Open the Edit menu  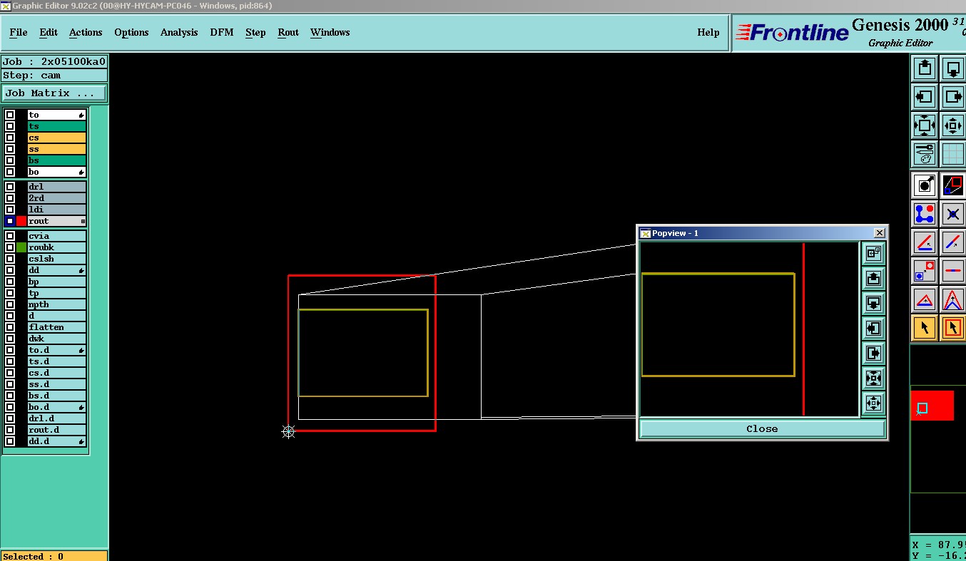[x=49, y=32]
